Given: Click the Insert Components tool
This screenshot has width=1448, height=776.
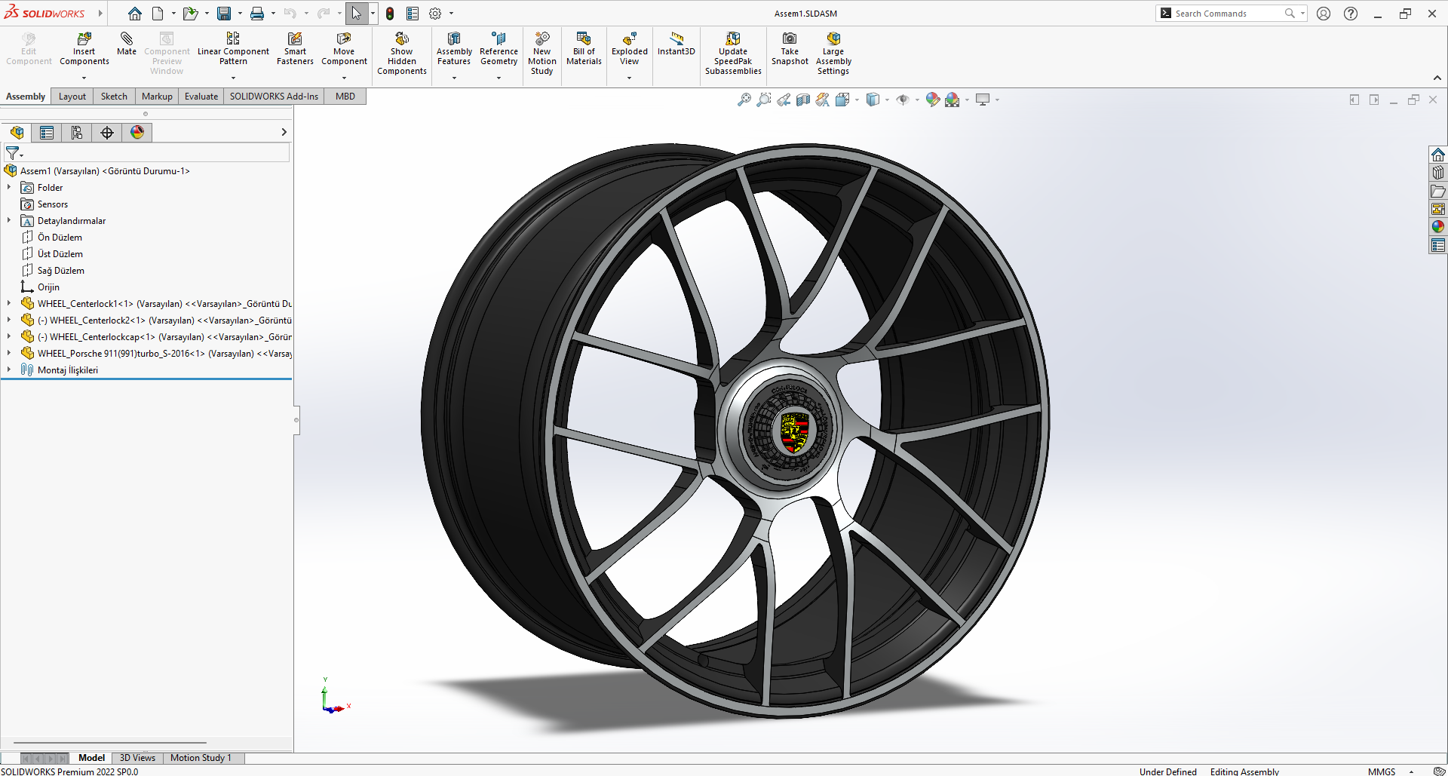Looking at the screenshot, I should point(84,48).
